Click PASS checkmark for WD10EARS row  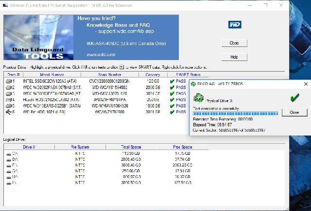[x=172, y=106]
